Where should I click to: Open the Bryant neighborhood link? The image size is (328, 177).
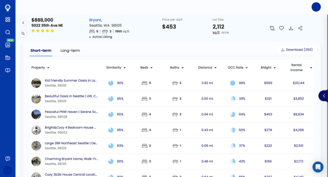coord(95,20)
